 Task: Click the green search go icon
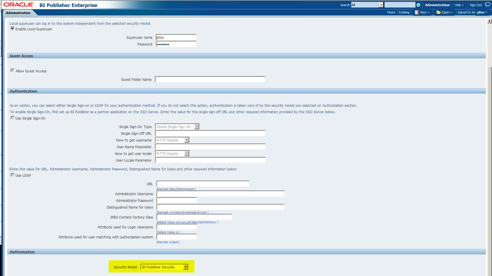(418, 5)
